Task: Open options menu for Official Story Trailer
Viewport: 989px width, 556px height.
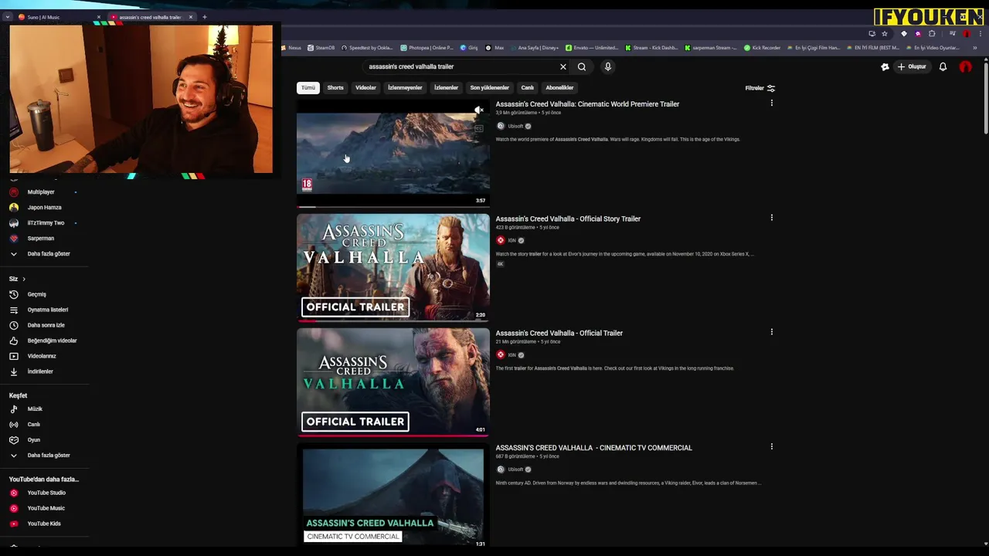Action: (x=771, y=218)
